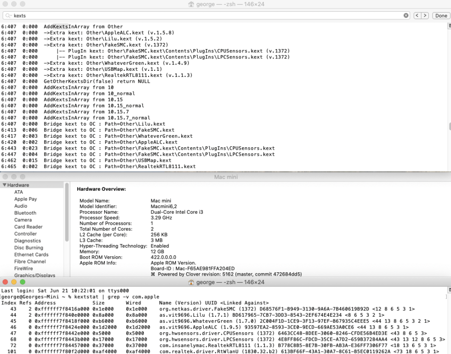451x354 pixels.
Task: Click the as.vit9696.Lilu (1.7.1) row
Action: tap(192, 315)
